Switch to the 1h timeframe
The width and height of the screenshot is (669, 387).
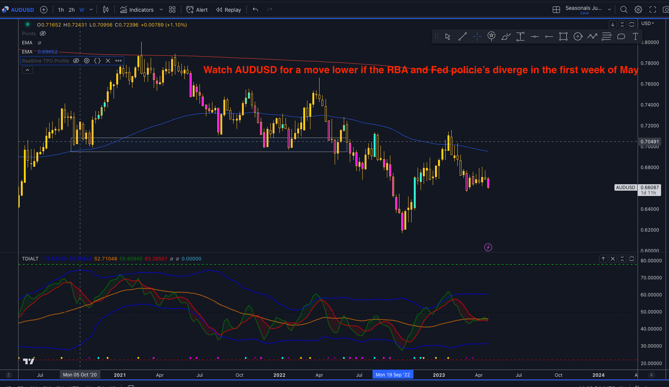pyautogui.click(x=61, y=10)
